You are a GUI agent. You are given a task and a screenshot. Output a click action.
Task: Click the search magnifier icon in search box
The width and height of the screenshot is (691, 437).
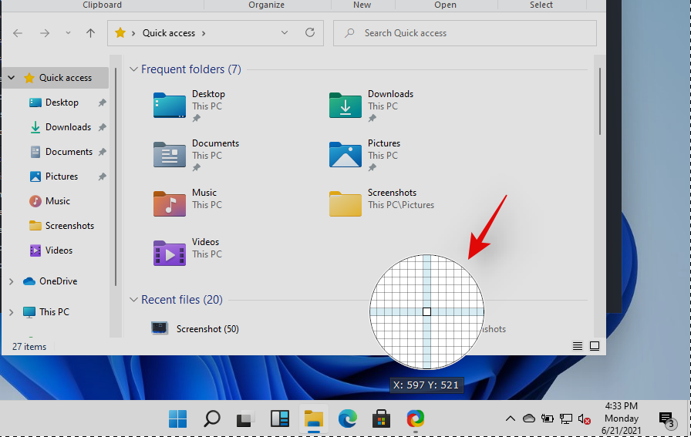point(349,33)
